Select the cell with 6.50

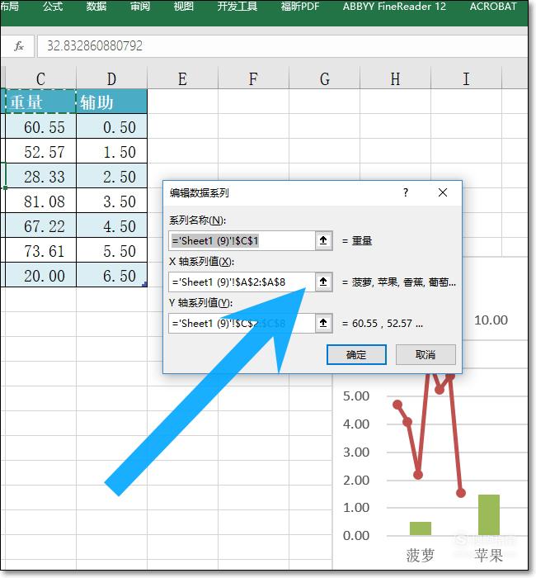pyautogui.click(x=111, y=275)
